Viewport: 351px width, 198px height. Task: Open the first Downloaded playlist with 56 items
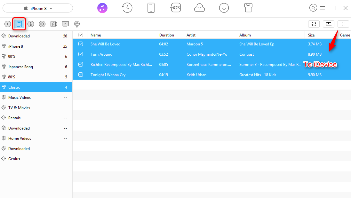(36, 36)
